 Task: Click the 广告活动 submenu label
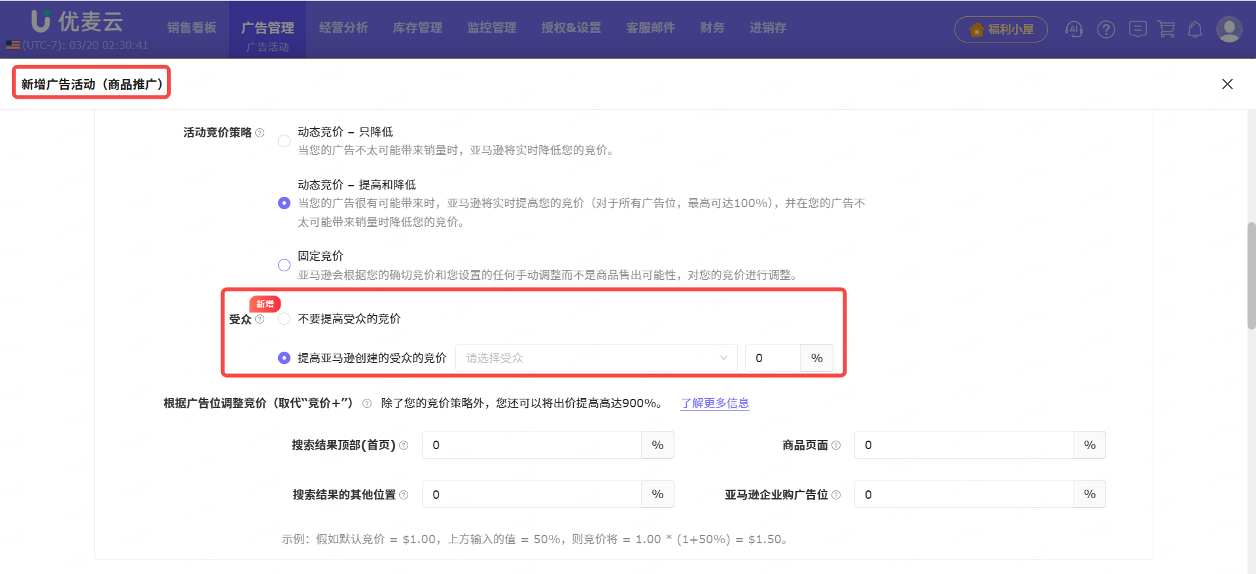click(x=268, y=47)
